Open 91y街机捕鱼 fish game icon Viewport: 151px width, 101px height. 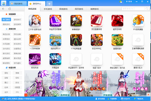(x=138, y=21)
